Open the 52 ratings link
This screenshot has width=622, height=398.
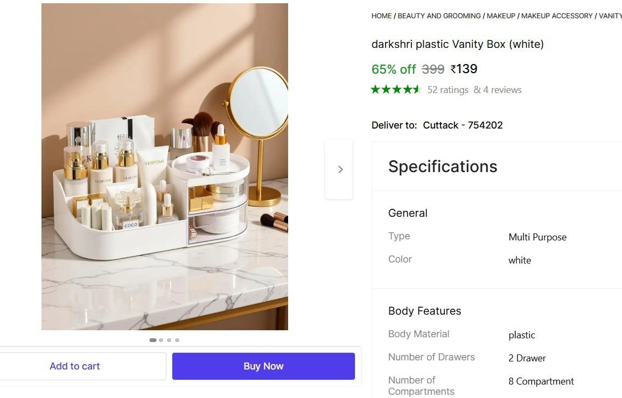448,90
